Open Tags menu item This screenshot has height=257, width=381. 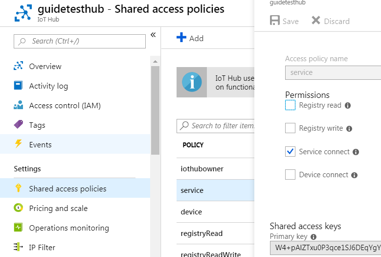pos(75,125)
